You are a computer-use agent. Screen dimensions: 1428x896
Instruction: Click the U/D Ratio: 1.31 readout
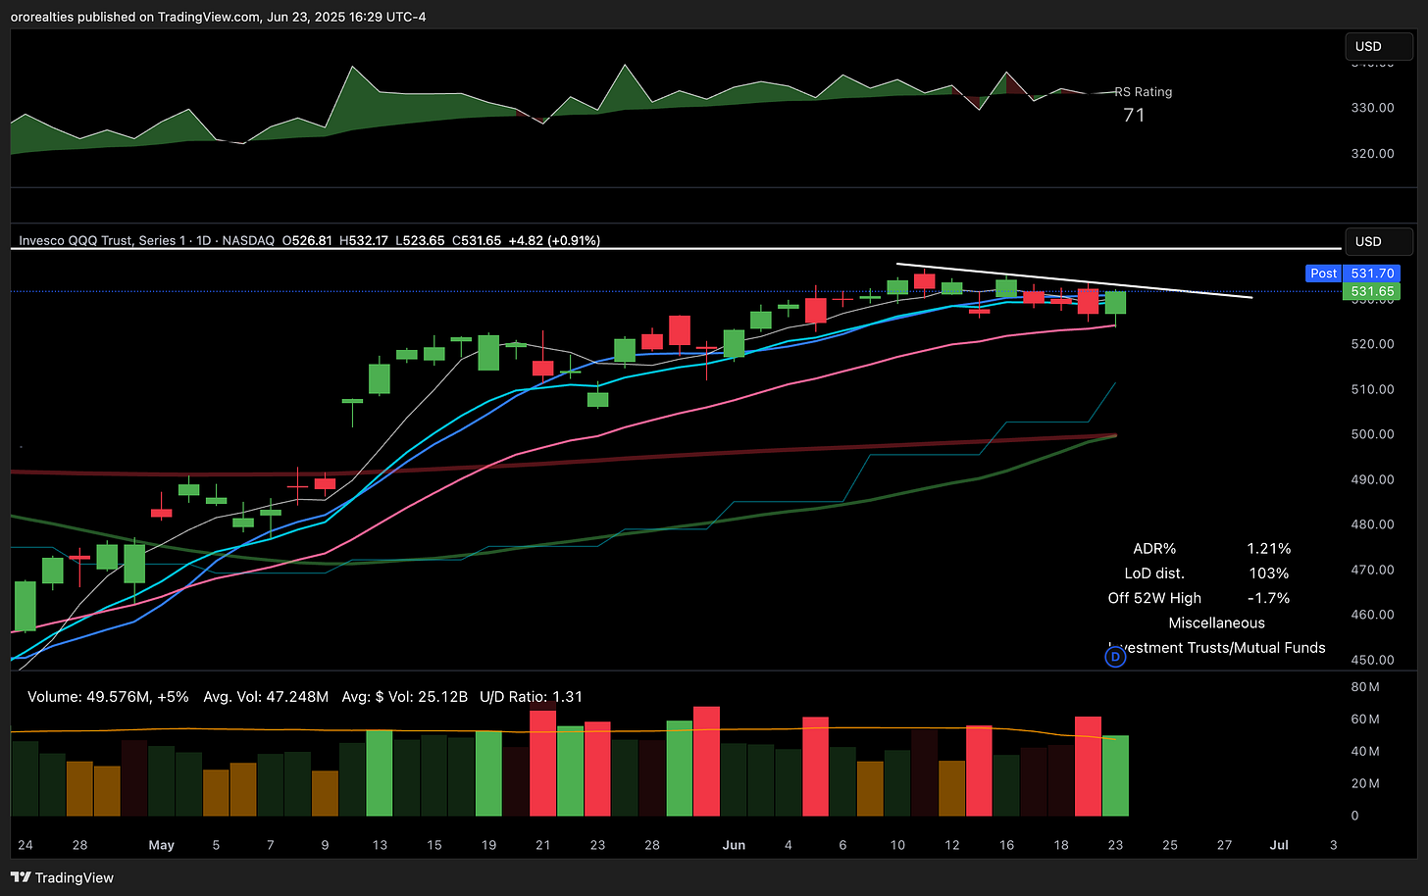tap(531, 697)
